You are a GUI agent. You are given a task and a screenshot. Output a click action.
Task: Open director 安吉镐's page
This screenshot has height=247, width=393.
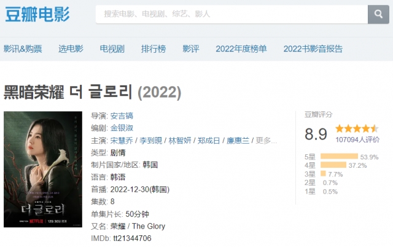click(122, 116)
